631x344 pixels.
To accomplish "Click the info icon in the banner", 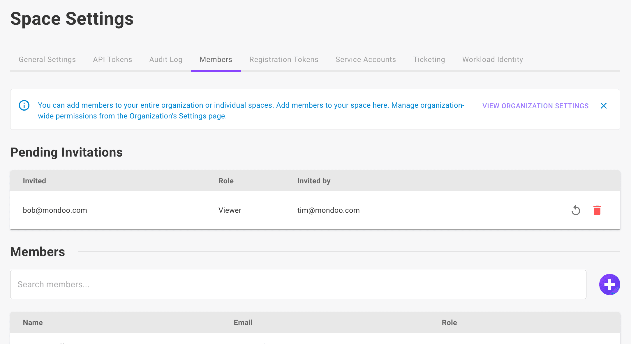I will tap(24, 105).
